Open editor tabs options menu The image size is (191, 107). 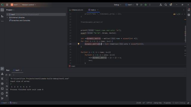[x=184, y=10]
